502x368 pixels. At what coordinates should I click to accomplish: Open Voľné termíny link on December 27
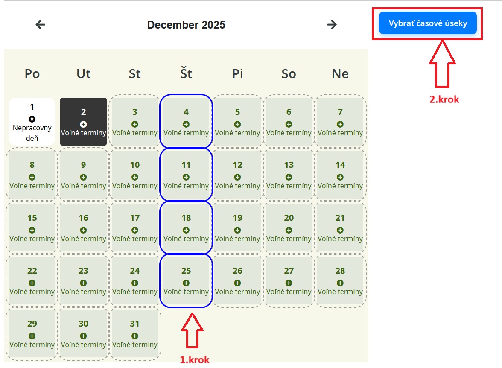289,292
